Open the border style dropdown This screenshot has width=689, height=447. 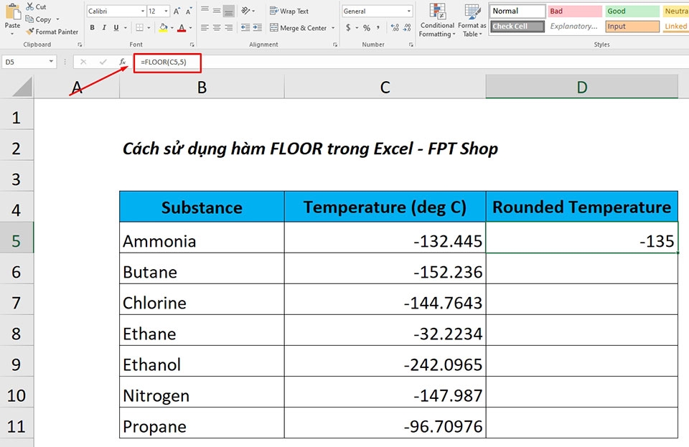148,27
